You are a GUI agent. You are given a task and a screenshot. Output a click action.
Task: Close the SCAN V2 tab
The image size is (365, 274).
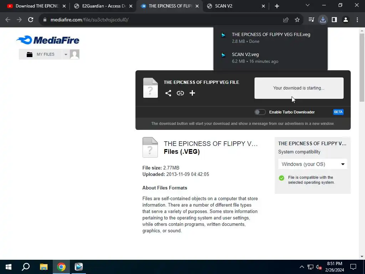(x=263, y=6)
